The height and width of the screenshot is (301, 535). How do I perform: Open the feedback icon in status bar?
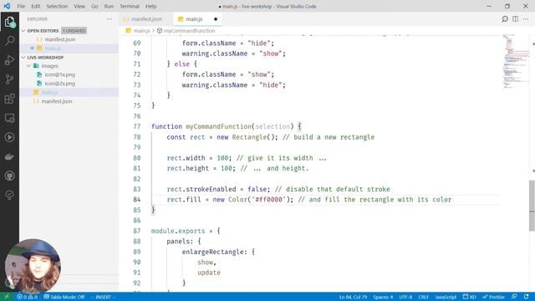(x=514, y=297)
